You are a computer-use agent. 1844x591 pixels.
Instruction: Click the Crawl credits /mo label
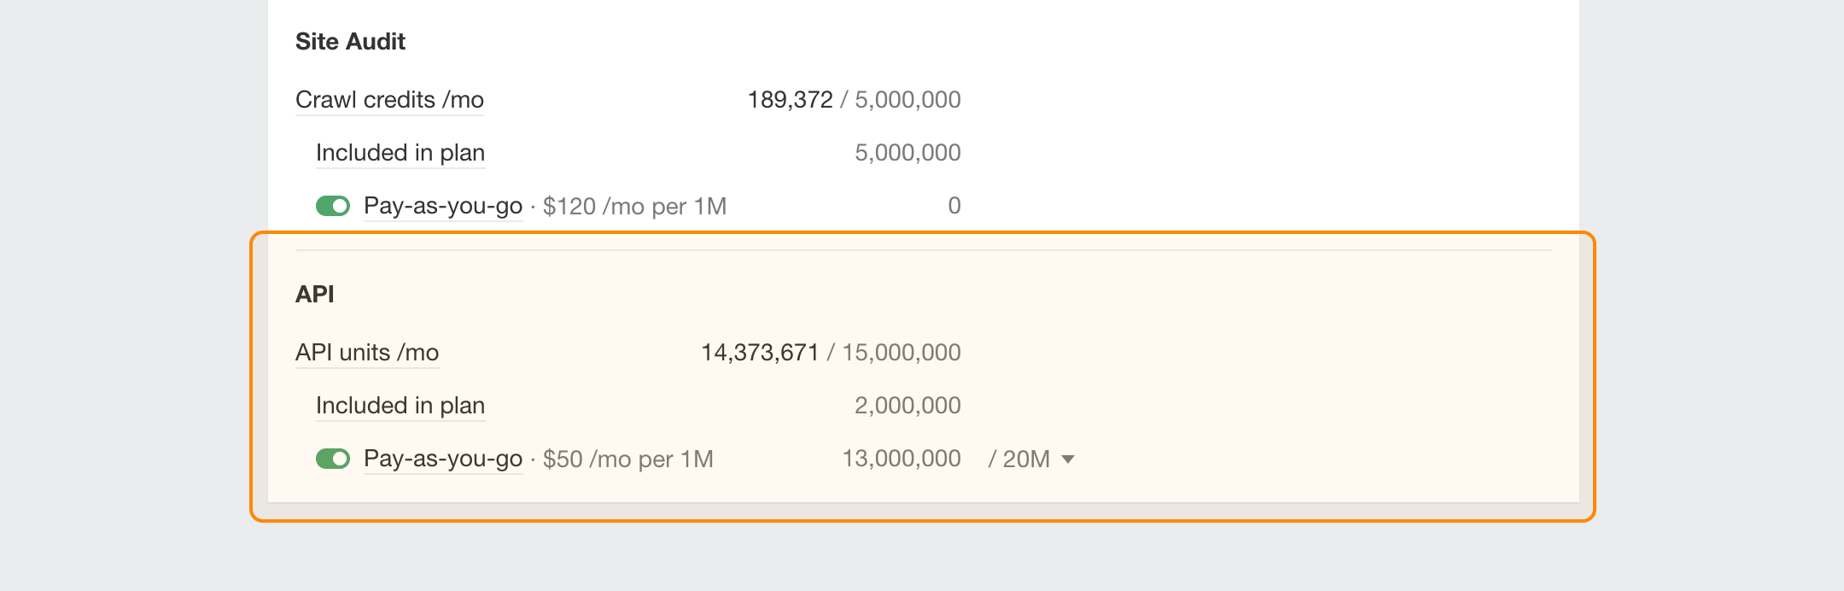point(389,100)
